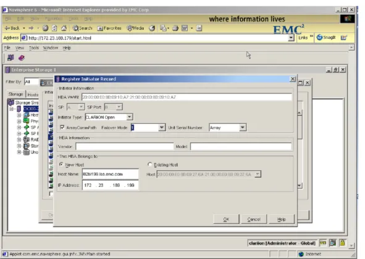Click second status icon in Navisphere status bar

333,243
